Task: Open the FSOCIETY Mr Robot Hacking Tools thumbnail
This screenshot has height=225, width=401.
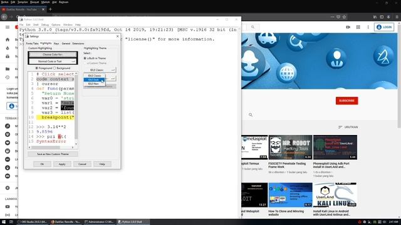Action: pos(290,147)
